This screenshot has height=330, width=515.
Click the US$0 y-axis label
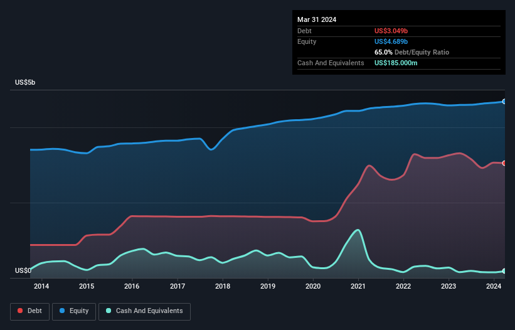23,271
